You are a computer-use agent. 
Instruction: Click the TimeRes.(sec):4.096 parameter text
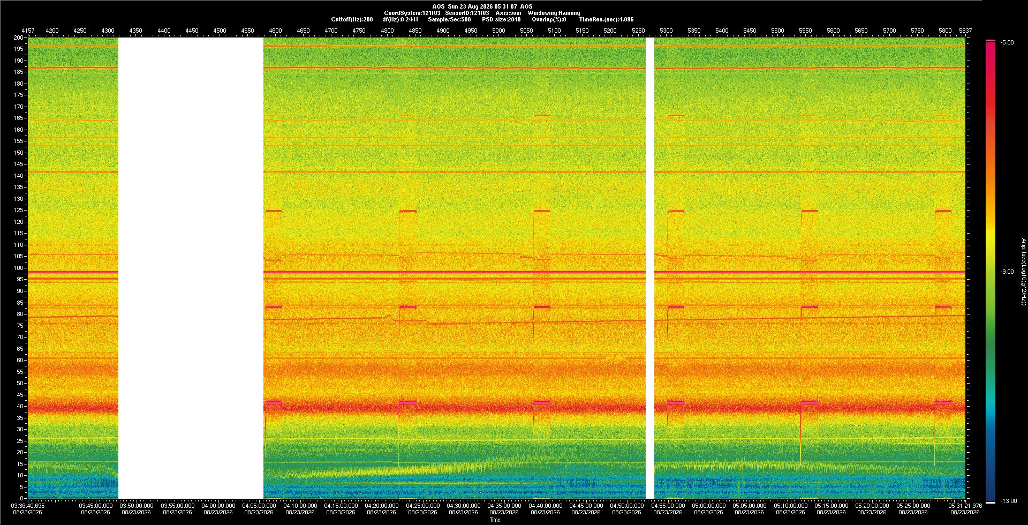pyautogui.click(x=606, y=19)
